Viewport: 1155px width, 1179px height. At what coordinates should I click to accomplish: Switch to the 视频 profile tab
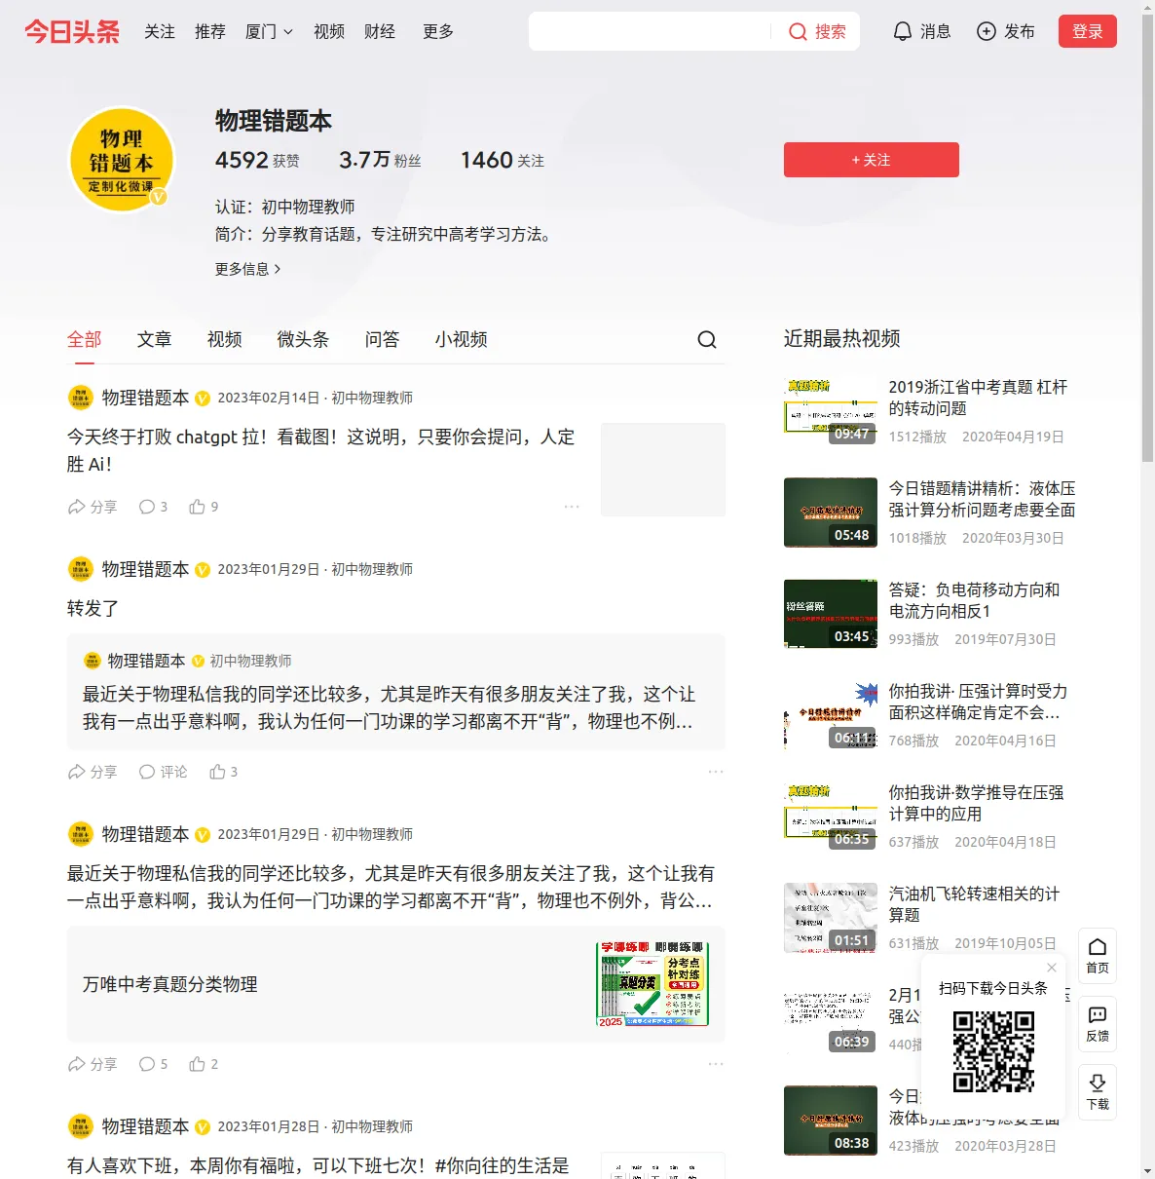(x=225, y=339)
